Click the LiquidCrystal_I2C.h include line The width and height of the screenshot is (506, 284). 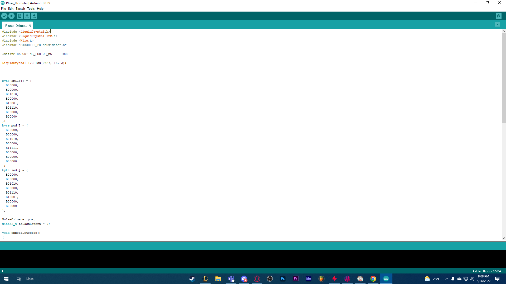30,36
